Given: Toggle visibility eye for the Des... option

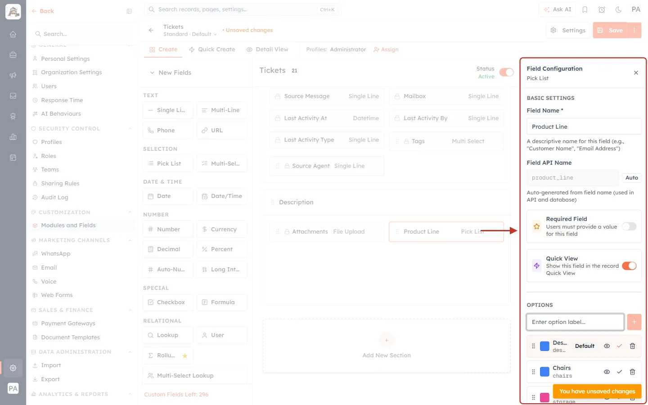Looking at the screenshot, I should pos(607,346).
